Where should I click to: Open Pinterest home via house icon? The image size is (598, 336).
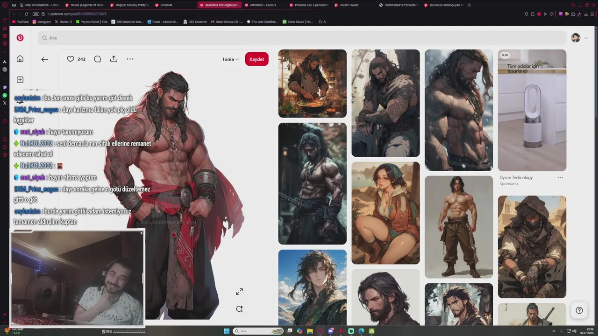(20, 59)
